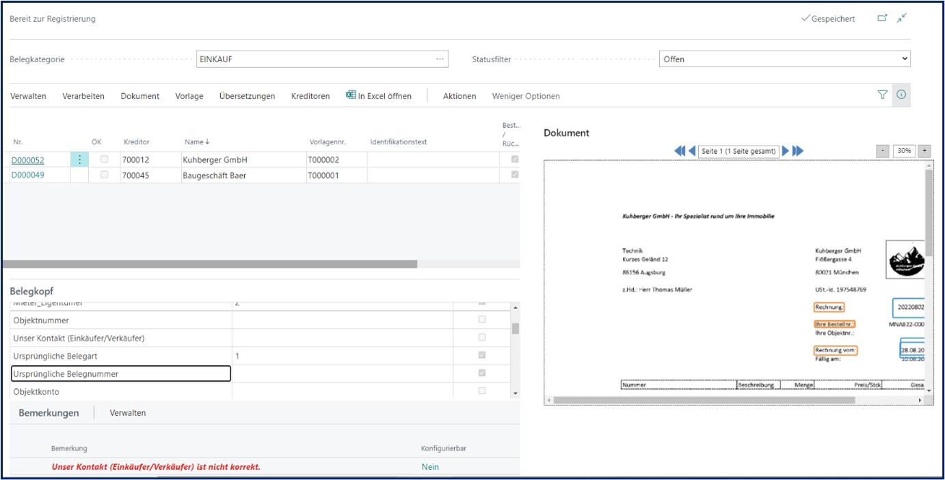The height and width of the screenshot is (480, 945).
Task: Go to next document page
Action: coord(786,151)
